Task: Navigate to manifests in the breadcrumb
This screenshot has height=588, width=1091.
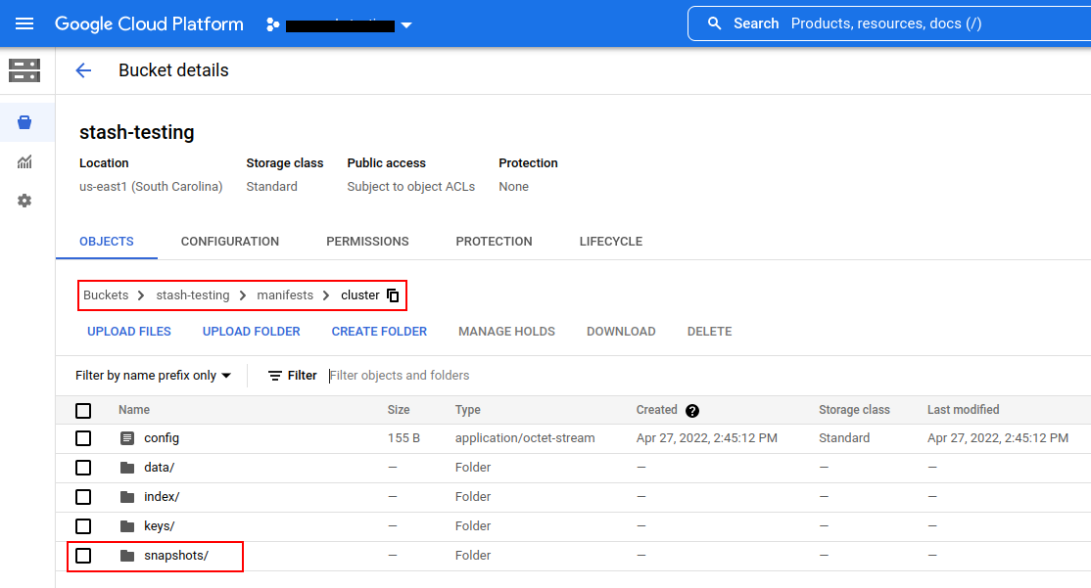Action: [285, 295]
